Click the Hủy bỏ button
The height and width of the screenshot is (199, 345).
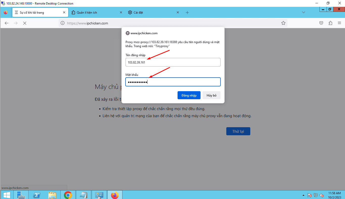(211, 95)
